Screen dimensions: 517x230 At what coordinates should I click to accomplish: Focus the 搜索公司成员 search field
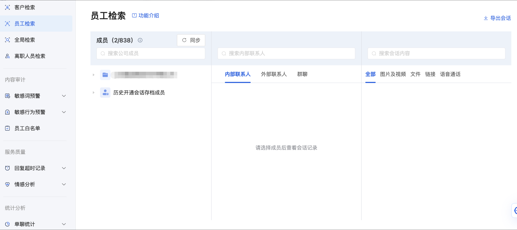click(x=151, y=53)
